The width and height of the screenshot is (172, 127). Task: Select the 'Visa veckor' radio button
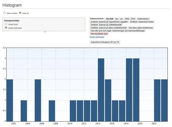pyautogui.click(x=4, y=13)
